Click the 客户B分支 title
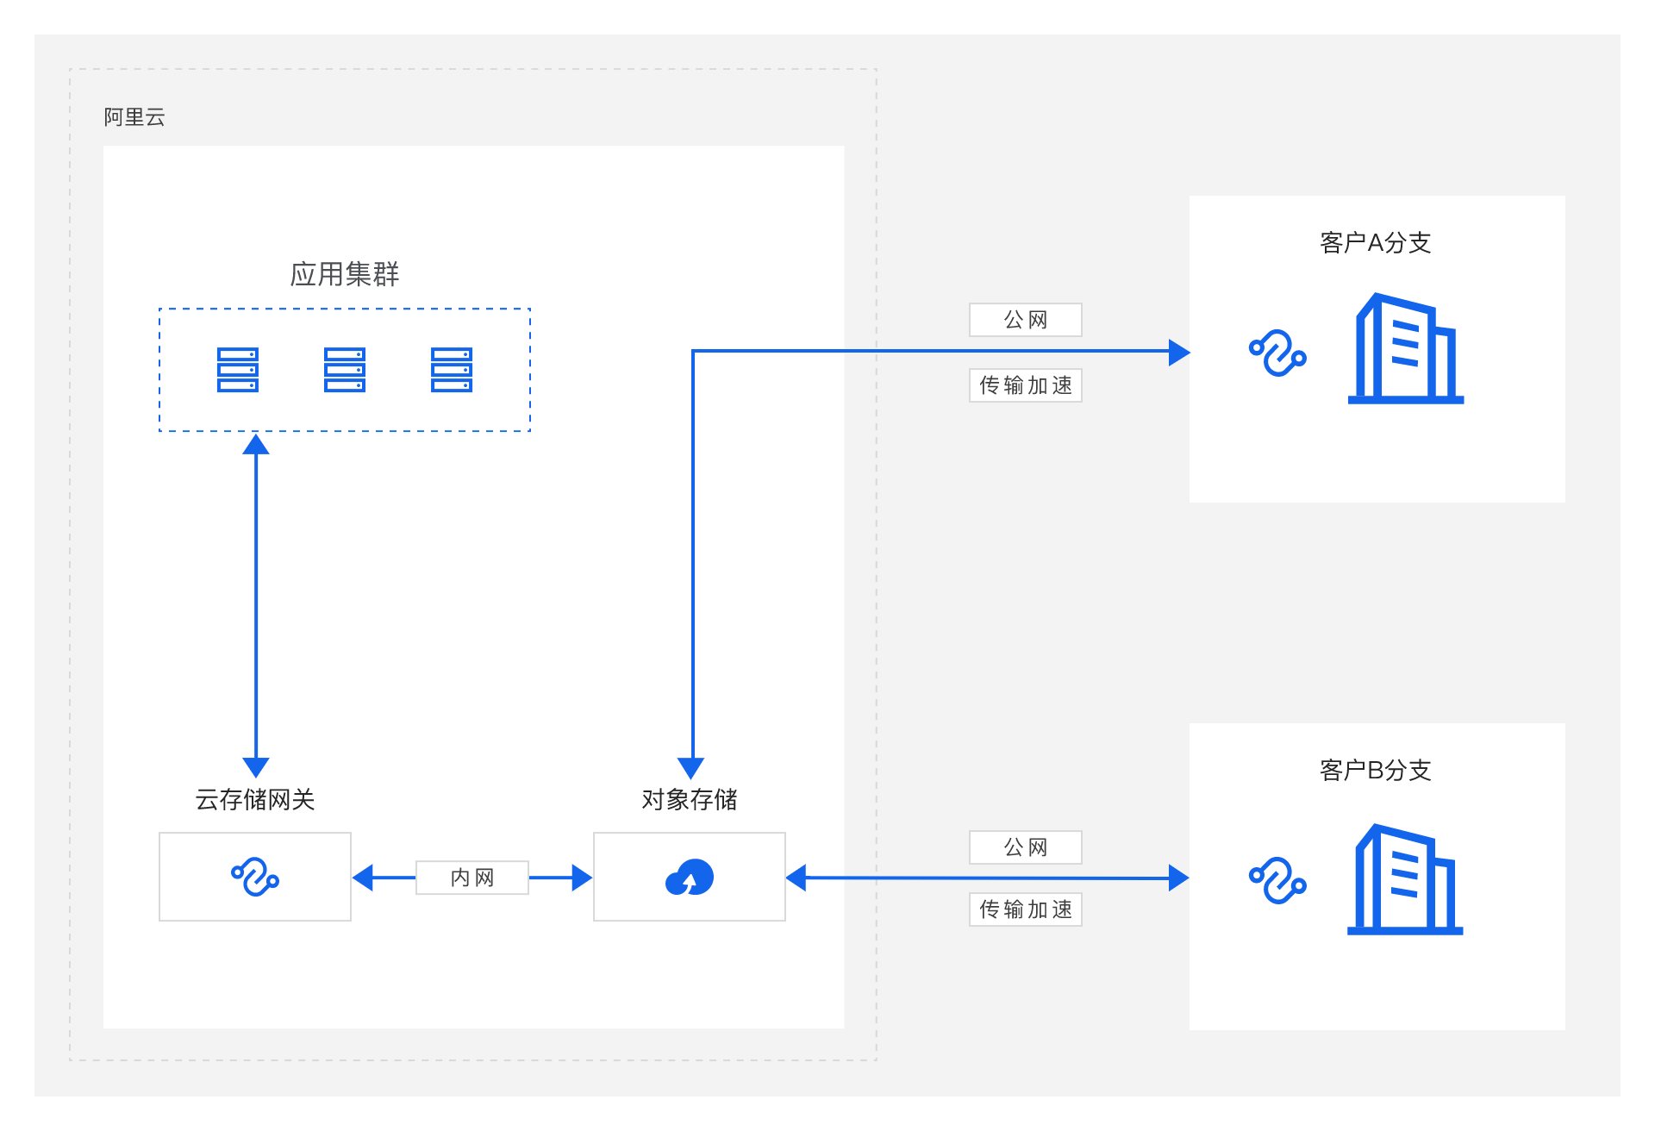 pos(1376,771)
